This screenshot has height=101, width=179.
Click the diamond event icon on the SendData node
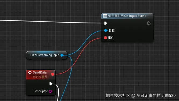click(30, 72)
